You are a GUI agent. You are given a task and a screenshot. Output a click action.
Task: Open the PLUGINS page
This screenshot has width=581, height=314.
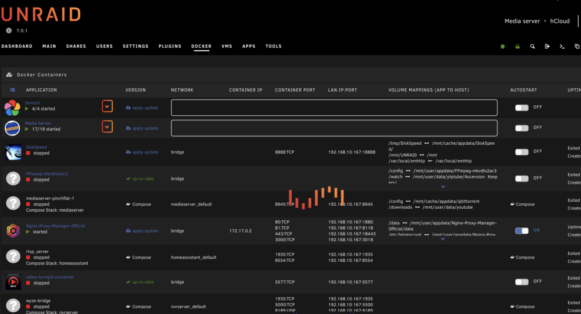[x=170, y=47]
